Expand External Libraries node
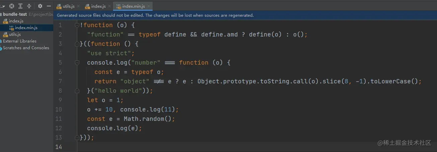The image size is (437, 152). [x=19, y=41]
